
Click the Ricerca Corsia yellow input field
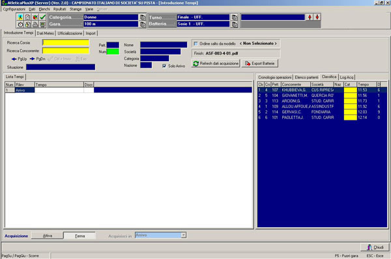66,42
